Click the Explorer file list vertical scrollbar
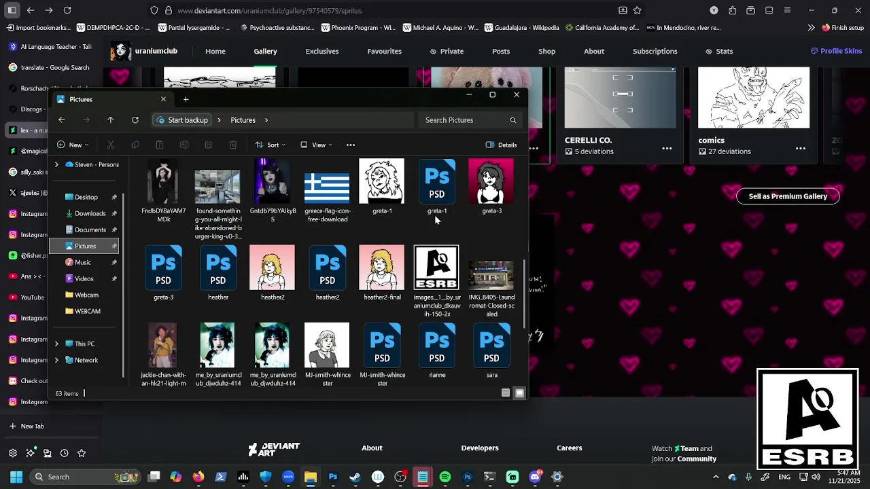This screenshot has height=489, width=870. (523, 293)
